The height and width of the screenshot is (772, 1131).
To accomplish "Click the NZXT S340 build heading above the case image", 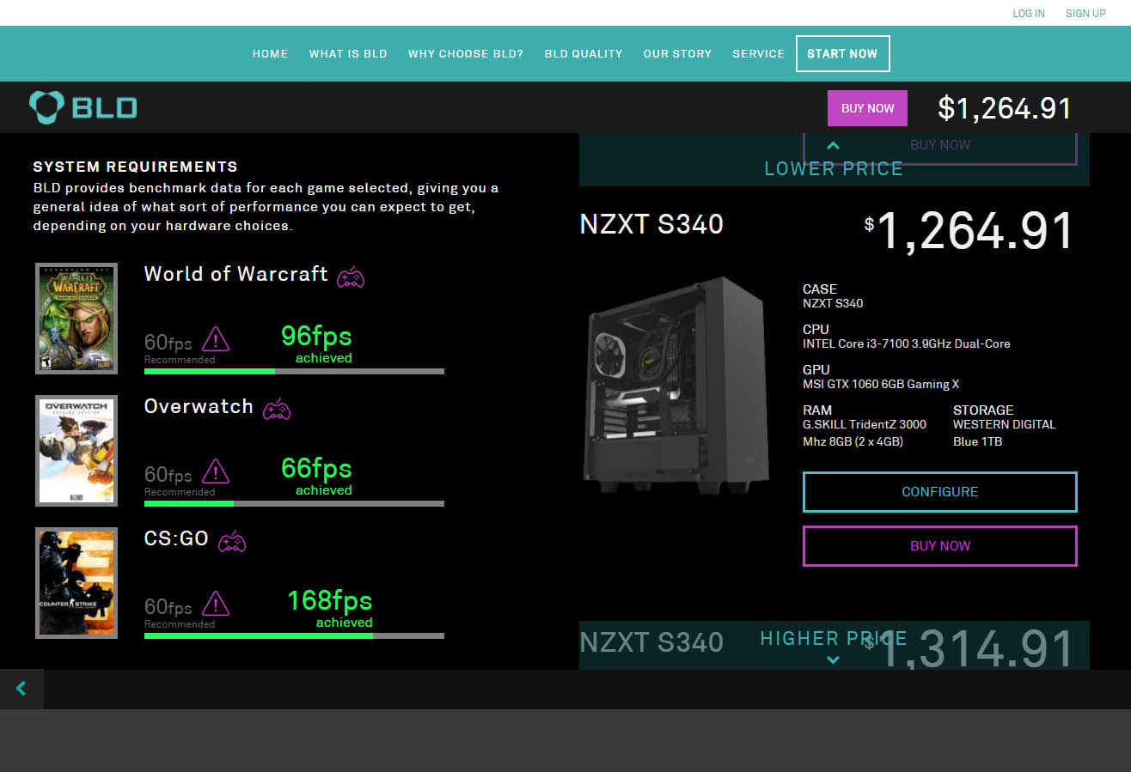I will point(651,225).
